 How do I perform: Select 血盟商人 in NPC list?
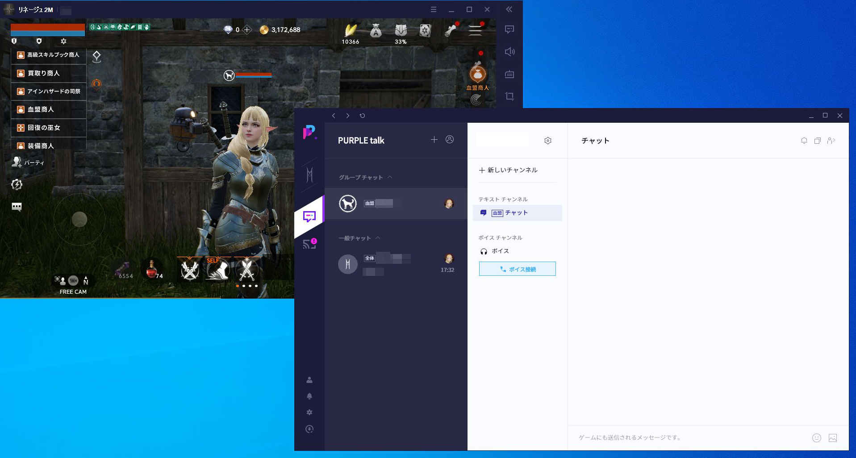coord(49,109)
